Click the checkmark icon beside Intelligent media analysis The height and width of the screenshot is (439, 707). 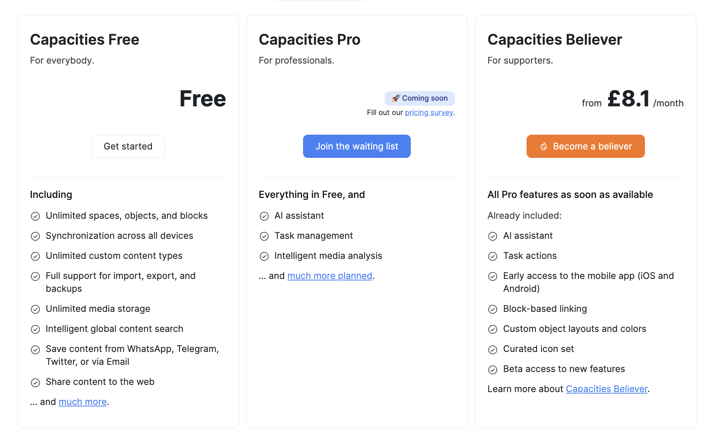264,256
